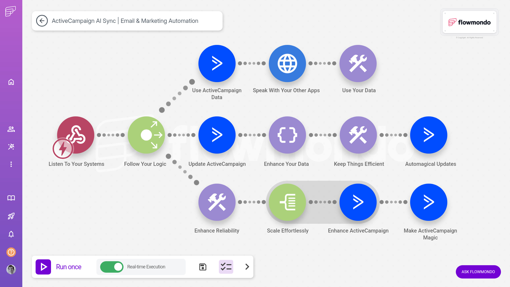510x287 pixels.
Task: Open the checklist controls icon
Action: click(x=226, y=267)
